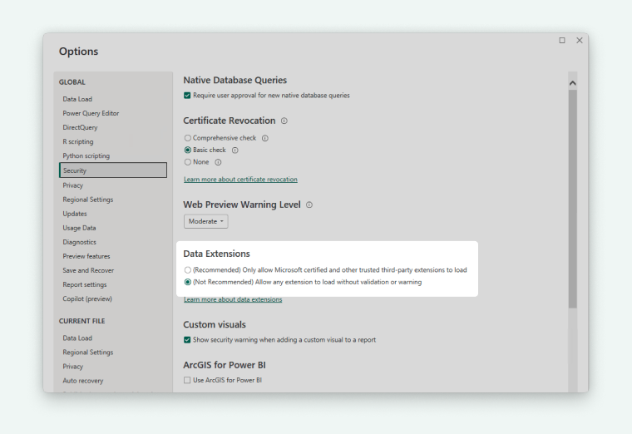Image resolution: width=632 pixels, height=434 pixels.
Task: Select Recommended trusted extensions only option
Action: click(x=187, y=270)
